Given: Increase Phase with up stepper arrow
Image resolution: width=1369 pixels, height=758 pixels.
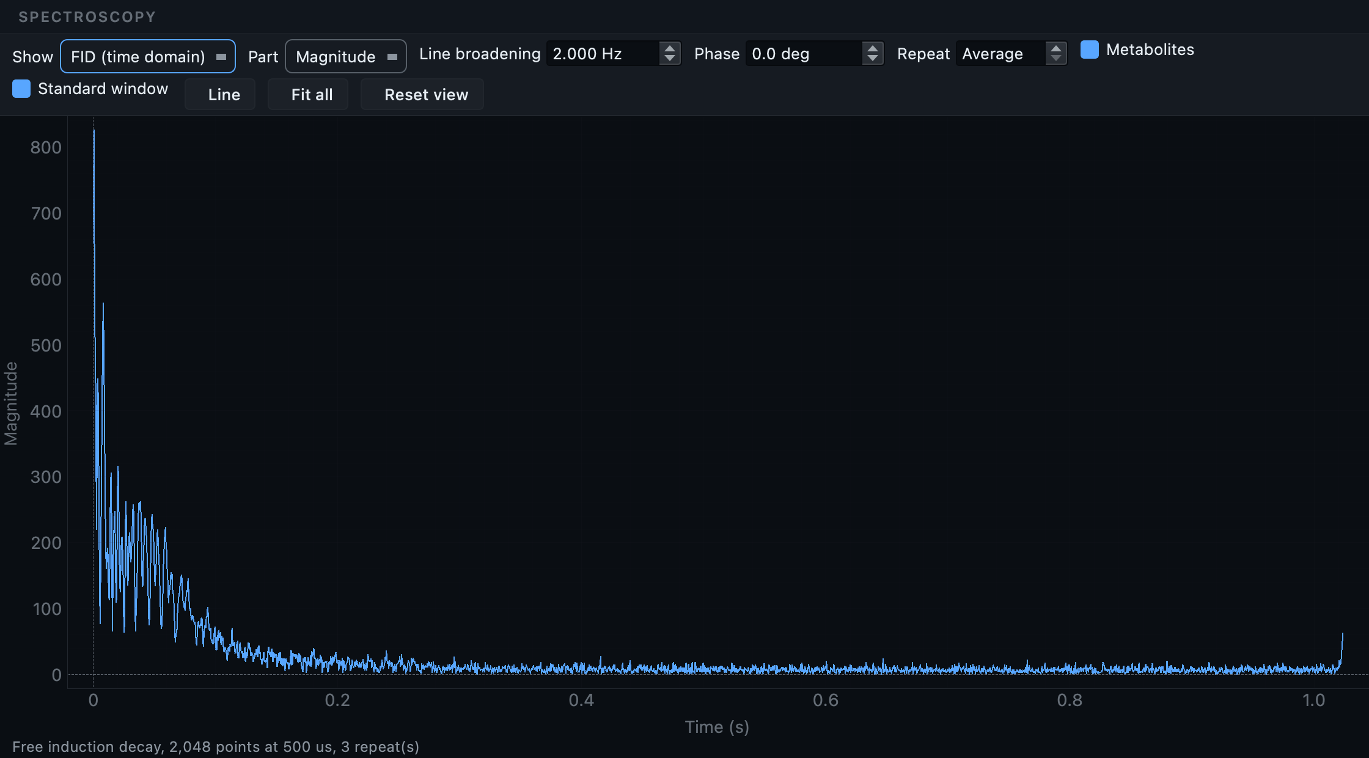Looking at the screenshot, I should 873,48.
